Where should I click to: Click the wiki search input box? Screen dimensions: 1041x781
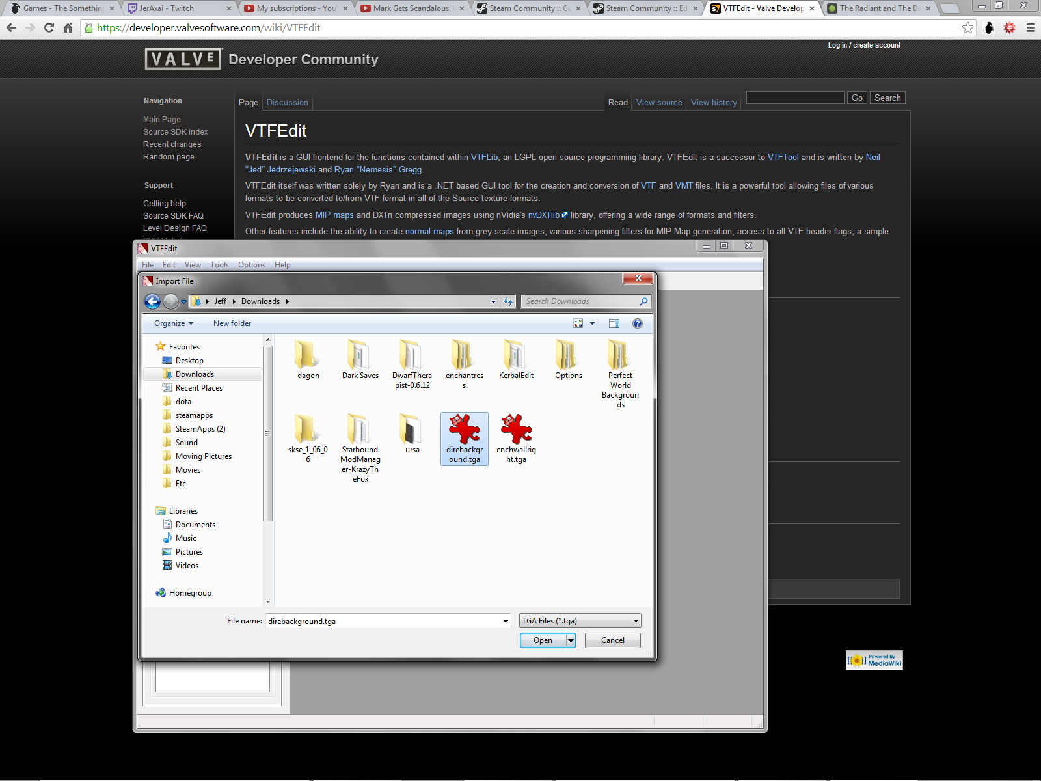point(795,98)
